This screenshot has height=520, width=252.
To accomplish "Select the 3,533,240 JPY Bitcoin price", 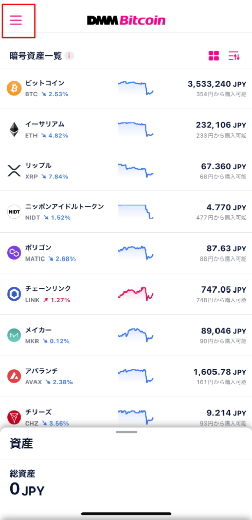I will [217, 84].
